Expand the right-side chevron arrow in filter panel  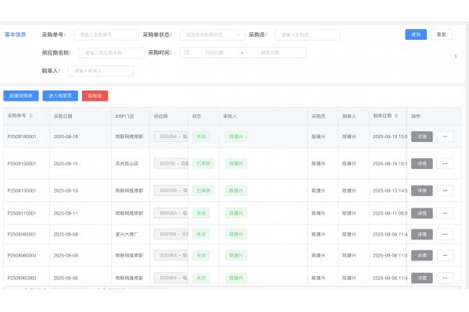coord(456,56)
